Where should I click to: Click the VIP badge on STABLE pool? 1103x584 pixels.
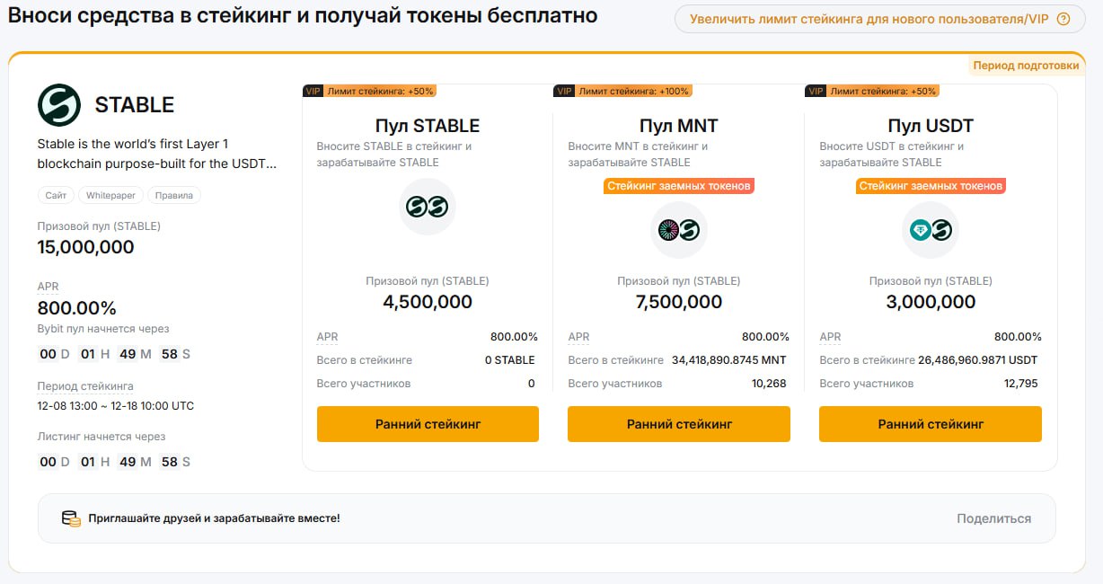point(313,91)
